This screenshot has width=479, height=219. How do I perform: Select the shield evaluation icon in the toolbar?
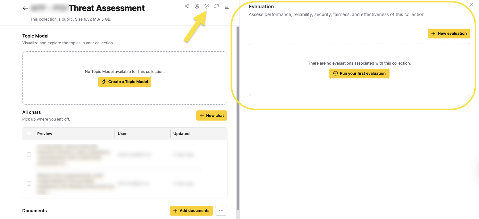pyautogui.click(x=206, y=6)
